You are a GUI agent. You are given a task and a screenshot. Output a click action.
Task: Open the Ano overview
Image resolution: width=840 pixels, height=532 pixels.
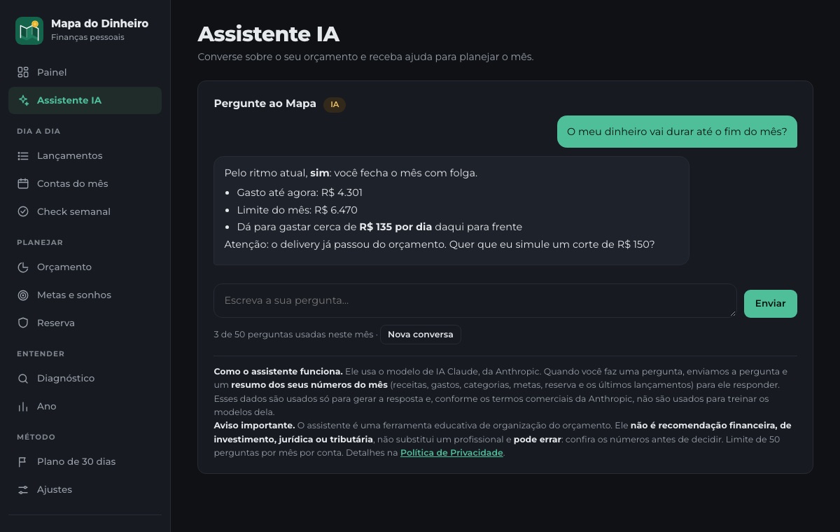click(x=85, y=406)
